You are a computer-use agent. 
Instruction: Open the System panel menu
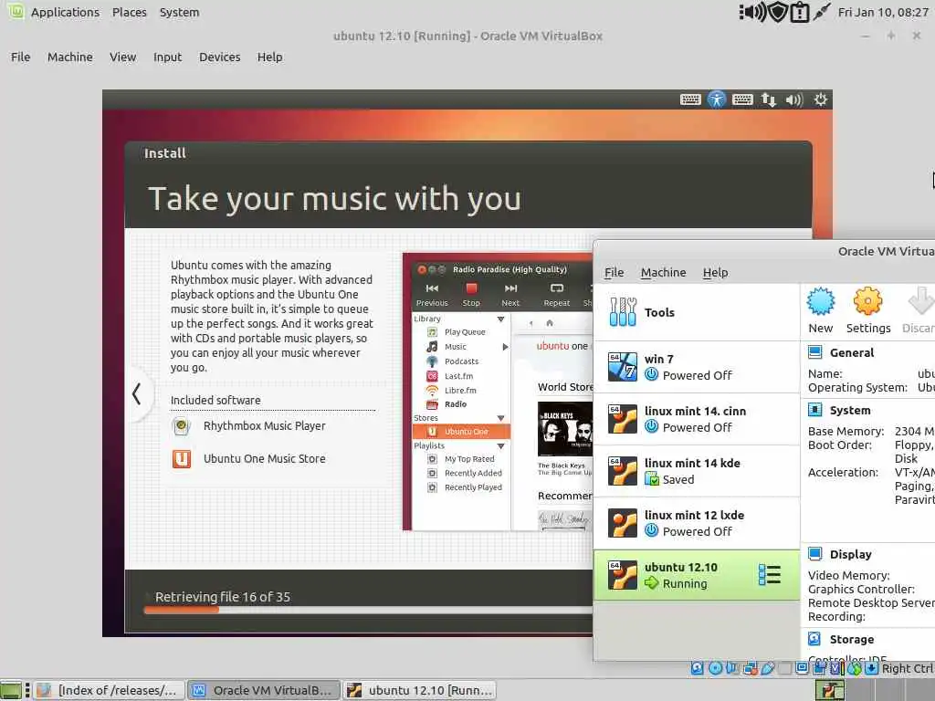coord(179,13)
